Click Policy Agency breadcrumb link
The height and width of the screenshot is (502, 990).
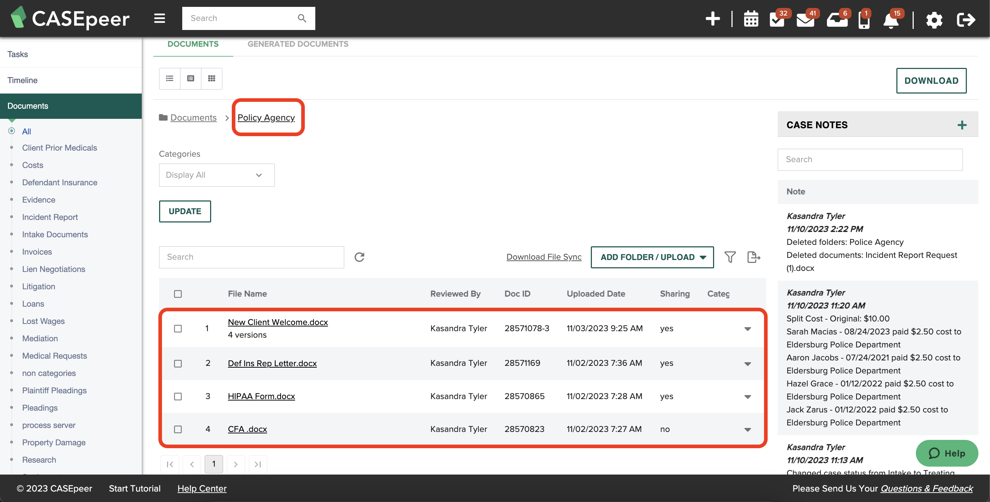(x=266, y=117)
